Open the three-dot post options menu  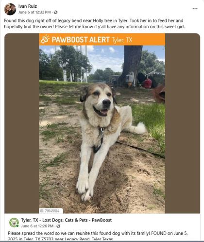pyautogui.click(x=195, y=9)
